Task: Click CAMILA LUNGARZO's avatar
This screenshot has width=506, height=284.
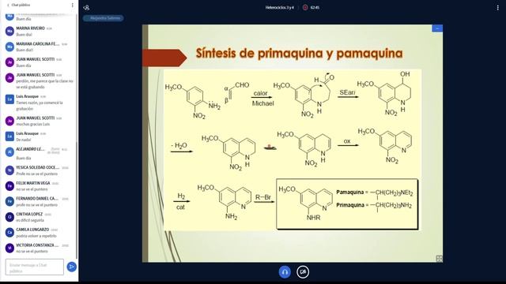Action: tap(9, 232)
